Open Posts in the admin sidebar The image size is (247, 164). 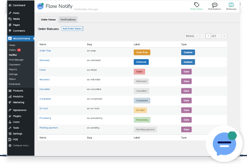pos(16,13)
